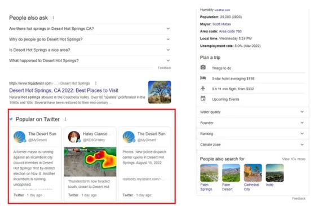The image size is (314, 206).
Task: Expand the Water quality section
Action: coord(252,112)
